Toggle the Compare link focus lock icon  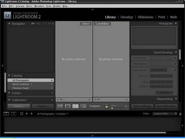tap(107, 106)
